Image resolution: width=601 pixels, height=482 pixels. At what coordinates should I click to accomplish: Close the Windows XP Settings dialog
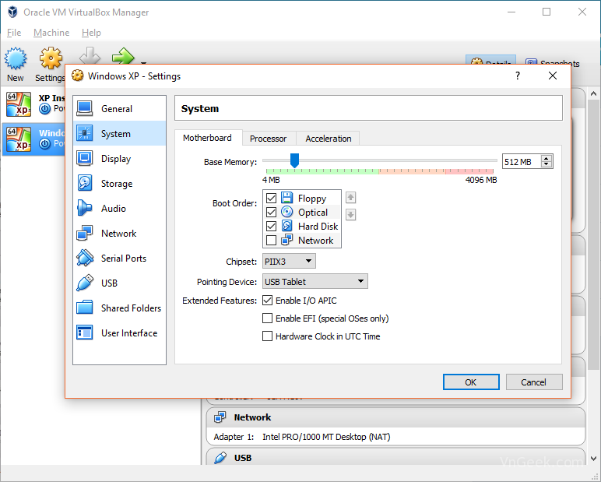[x=552, y=76]
